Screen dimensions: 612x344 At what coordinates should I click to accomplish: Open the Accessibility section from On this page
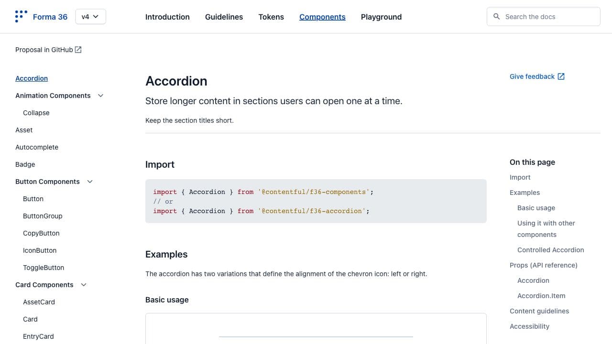pos(529,326)
